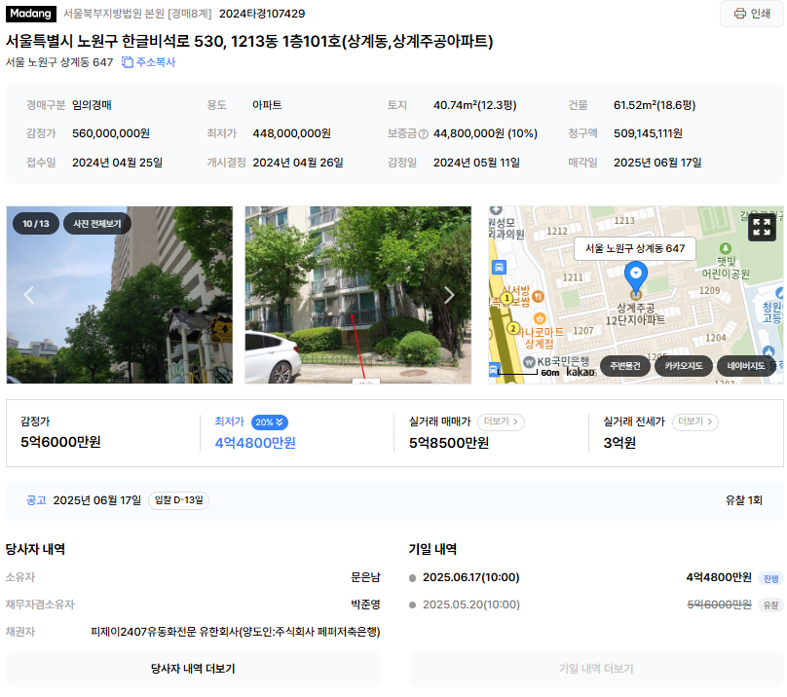Open the white car building photo
Screen dimensions: 787x697
coord(357,295)
